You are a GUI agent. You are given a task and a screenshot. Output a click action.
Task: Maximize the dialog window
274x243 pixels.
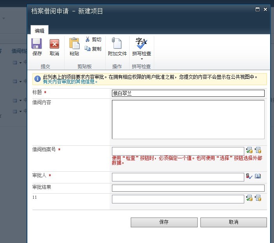258,9
